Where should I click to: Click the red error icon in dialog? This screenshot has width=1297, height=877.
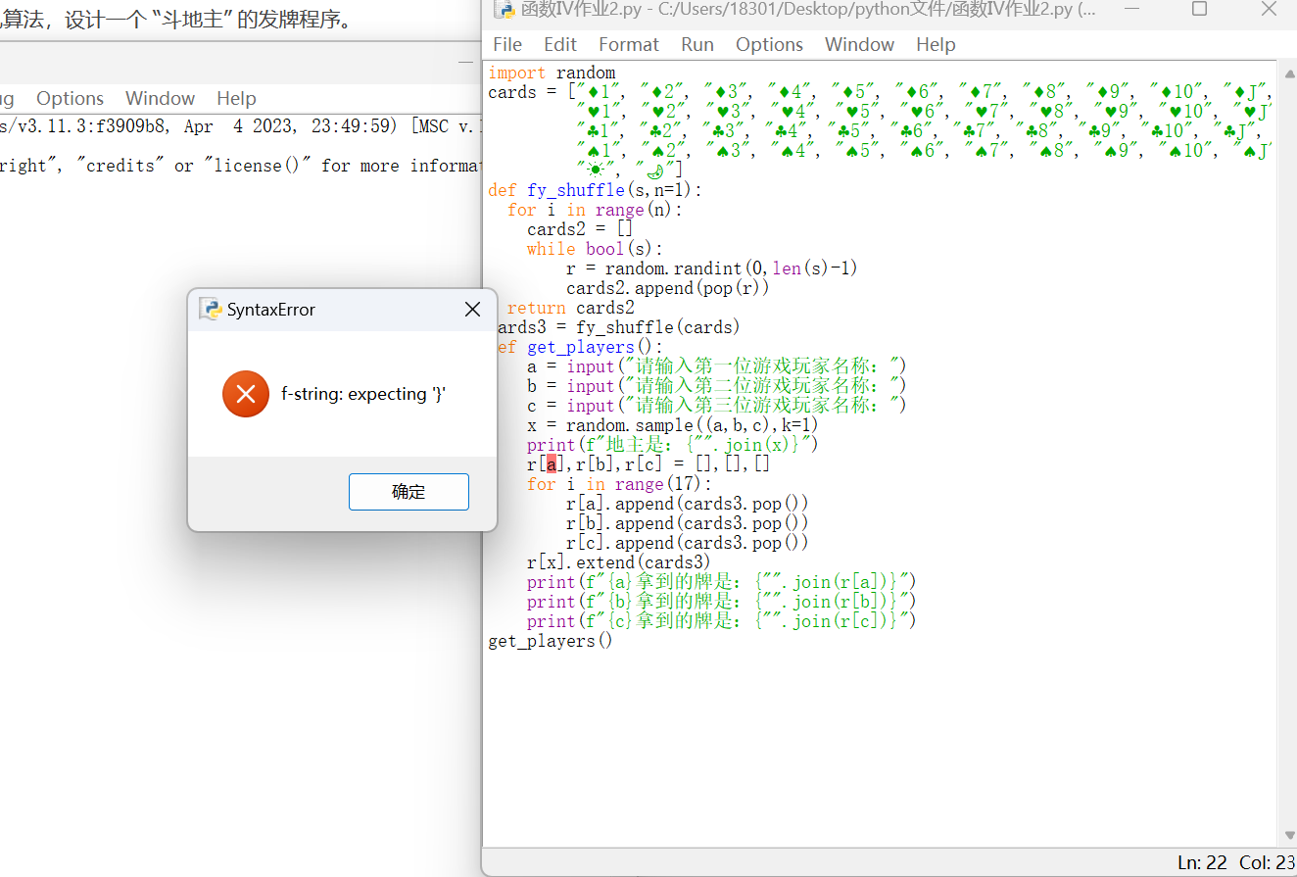pos(246,394)
